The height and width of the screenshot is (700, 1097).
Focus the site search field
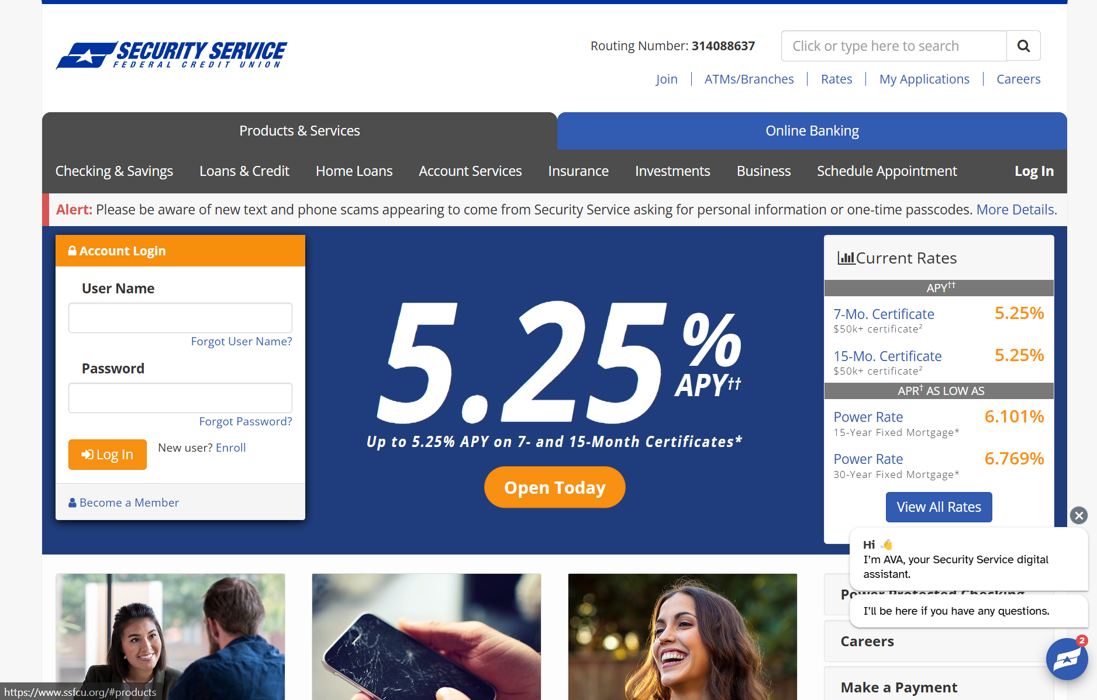[894, 46]
